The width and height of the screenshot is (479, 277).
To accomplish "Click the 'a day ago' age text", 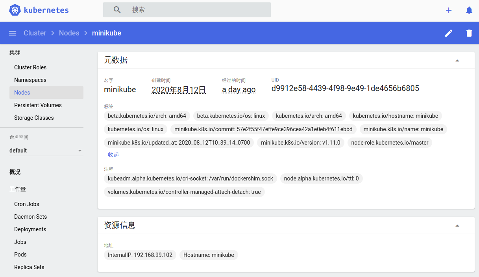I will click(x=239, y=90).
